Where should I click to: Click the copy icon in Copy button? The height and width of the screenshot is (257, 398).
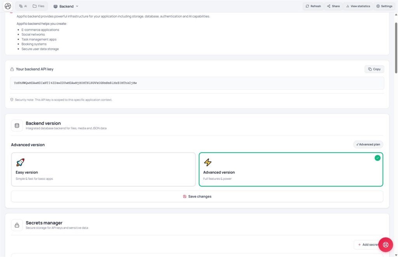click(x=370, y=69)
